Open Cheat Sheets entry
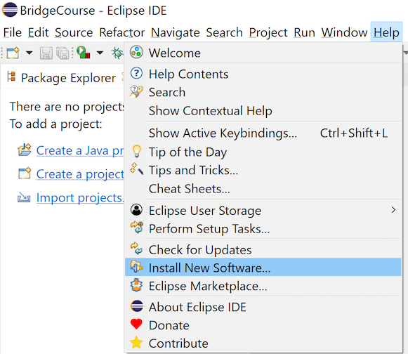Image resolution: width=408 pixels, height=354 pixels. coord(263,189)
